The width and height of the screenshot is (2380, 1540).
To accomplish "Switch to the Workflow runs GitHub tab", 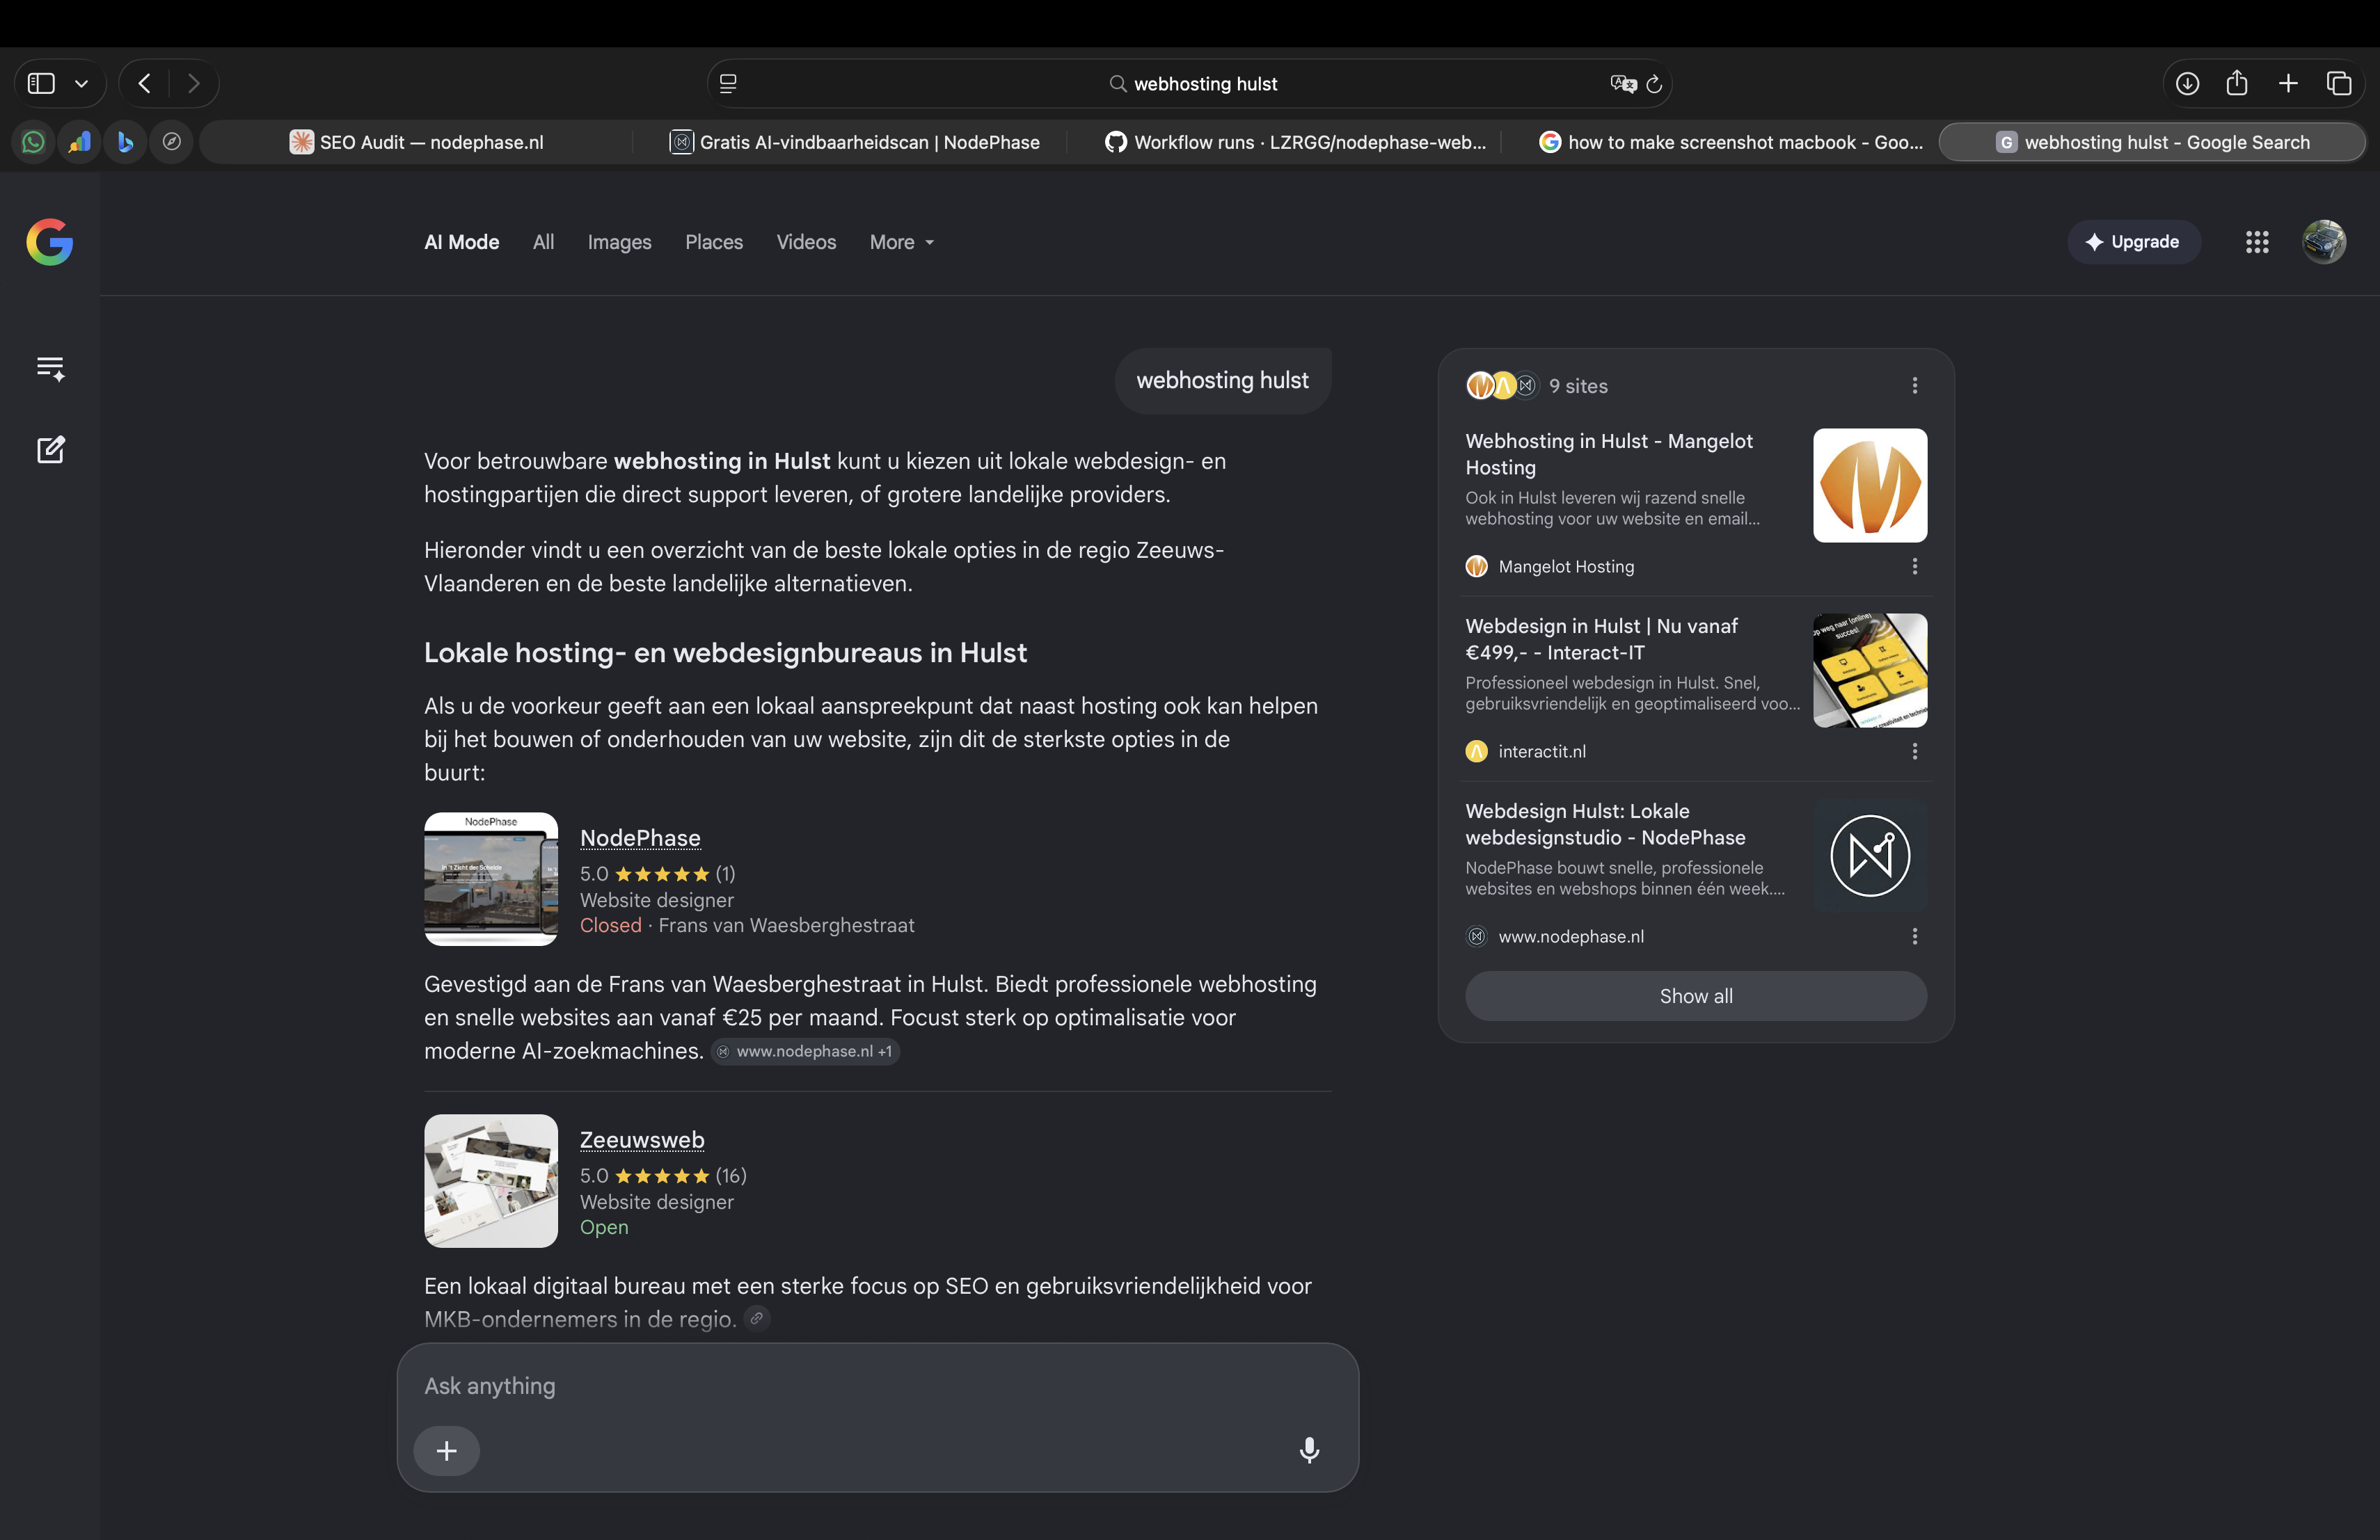I will [x=1294, y=142].
